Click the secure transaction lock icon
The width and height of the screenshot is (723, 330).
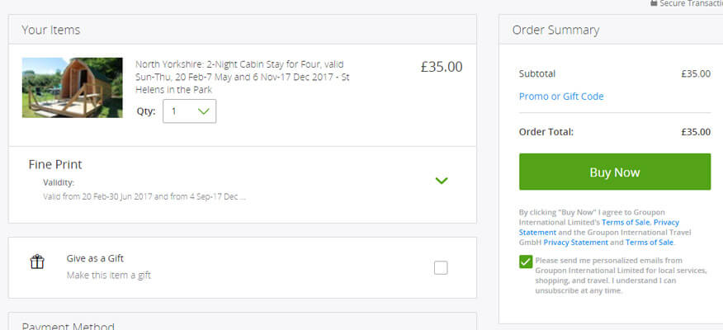(654, 3)
